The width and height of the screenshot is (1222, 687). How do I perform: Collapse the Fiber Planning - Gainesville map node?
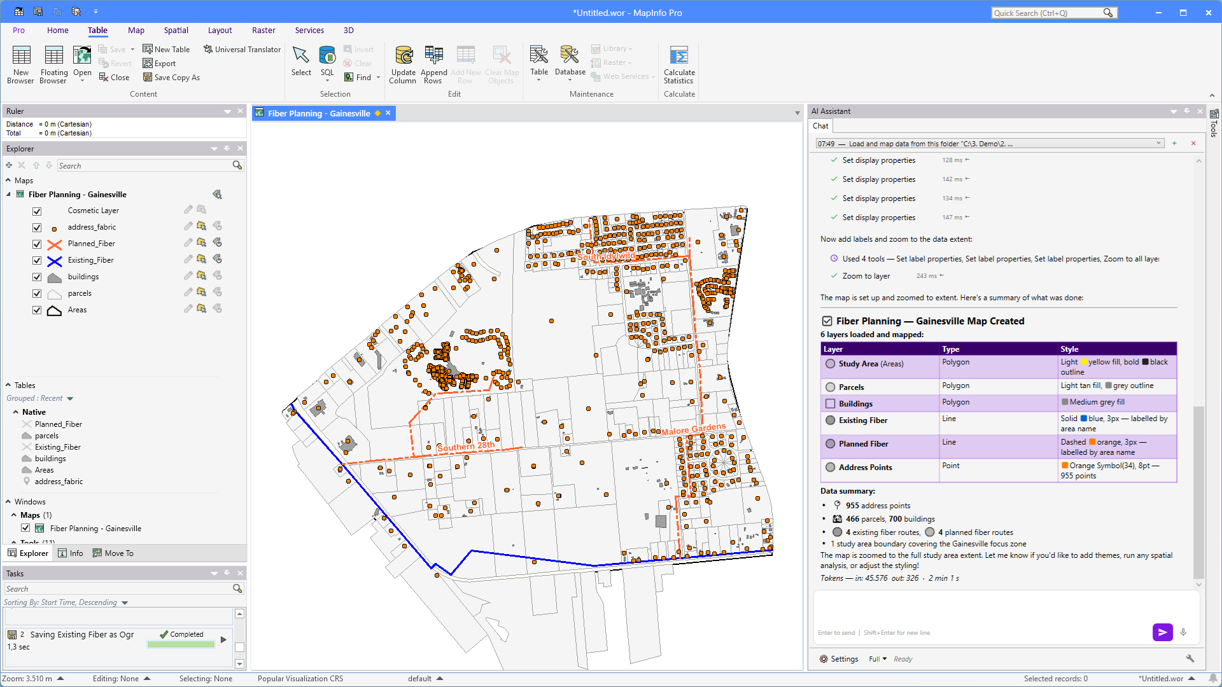coord(8,195)
